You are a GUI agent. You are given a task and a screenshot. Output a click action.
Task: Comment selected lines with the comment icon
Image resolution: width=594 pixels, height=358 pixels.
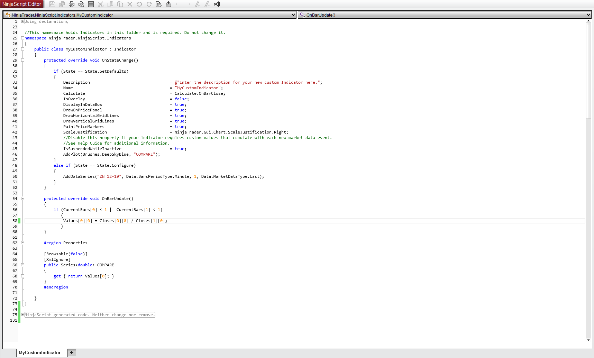click(198, 4)
